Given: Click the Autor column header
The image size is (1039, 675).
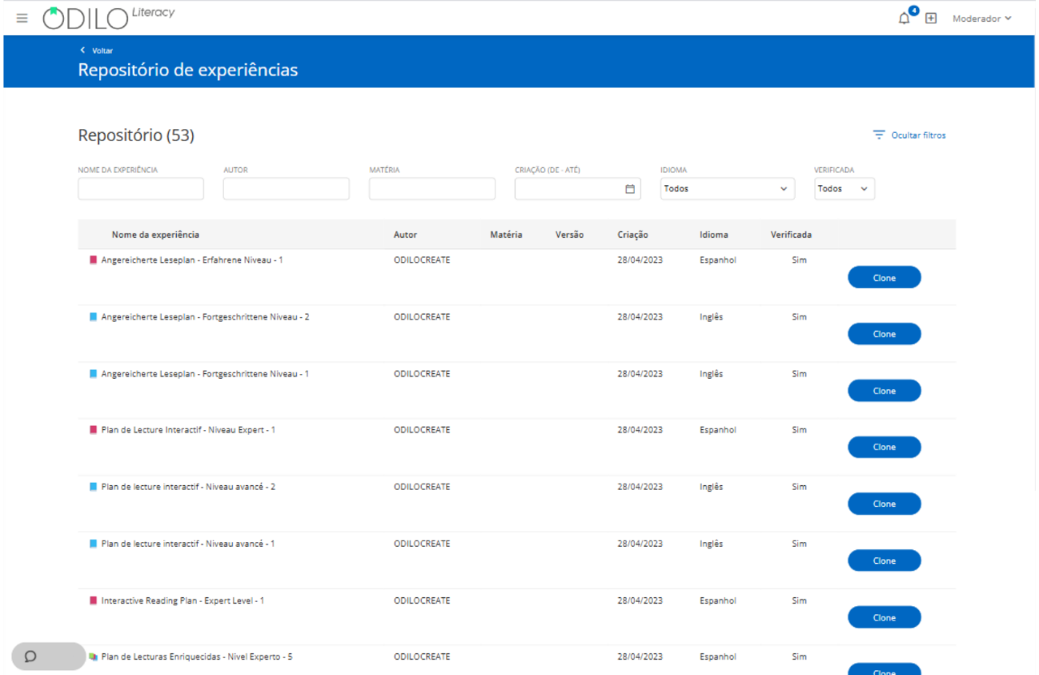Looking at the screenshot, I should point(405,235).
